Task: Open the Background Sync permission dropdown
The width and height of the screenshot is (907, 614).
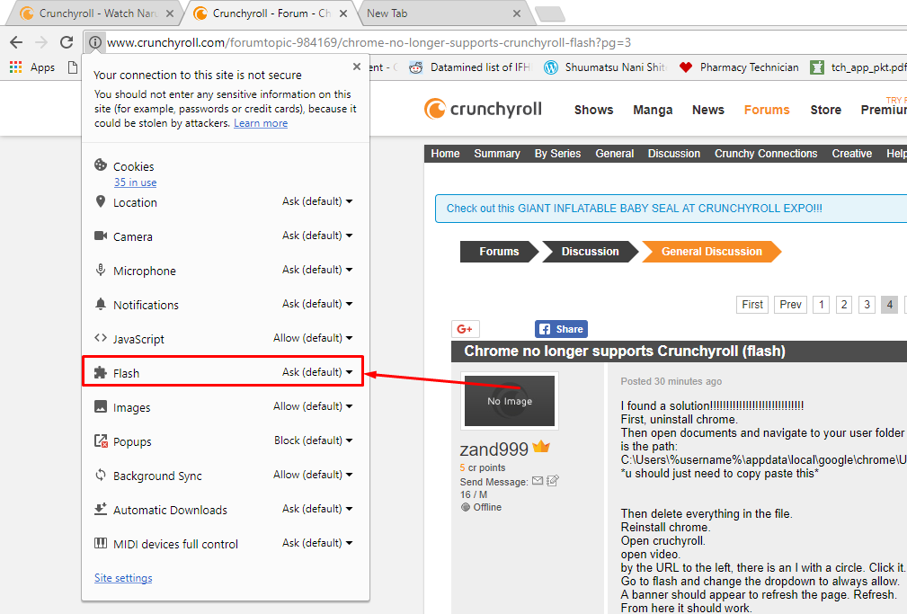Action: click(313, 475)
